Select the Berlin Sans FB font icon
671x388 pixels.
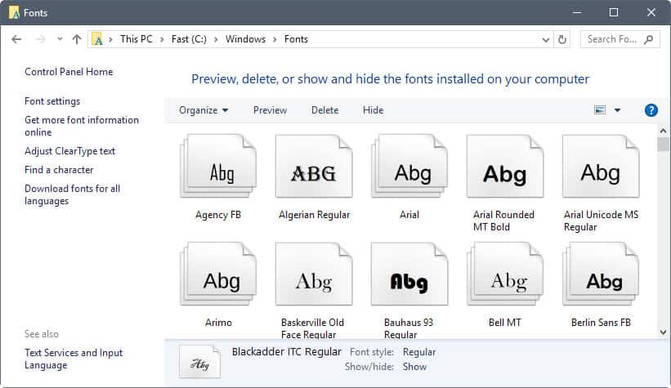coord(601,274)
